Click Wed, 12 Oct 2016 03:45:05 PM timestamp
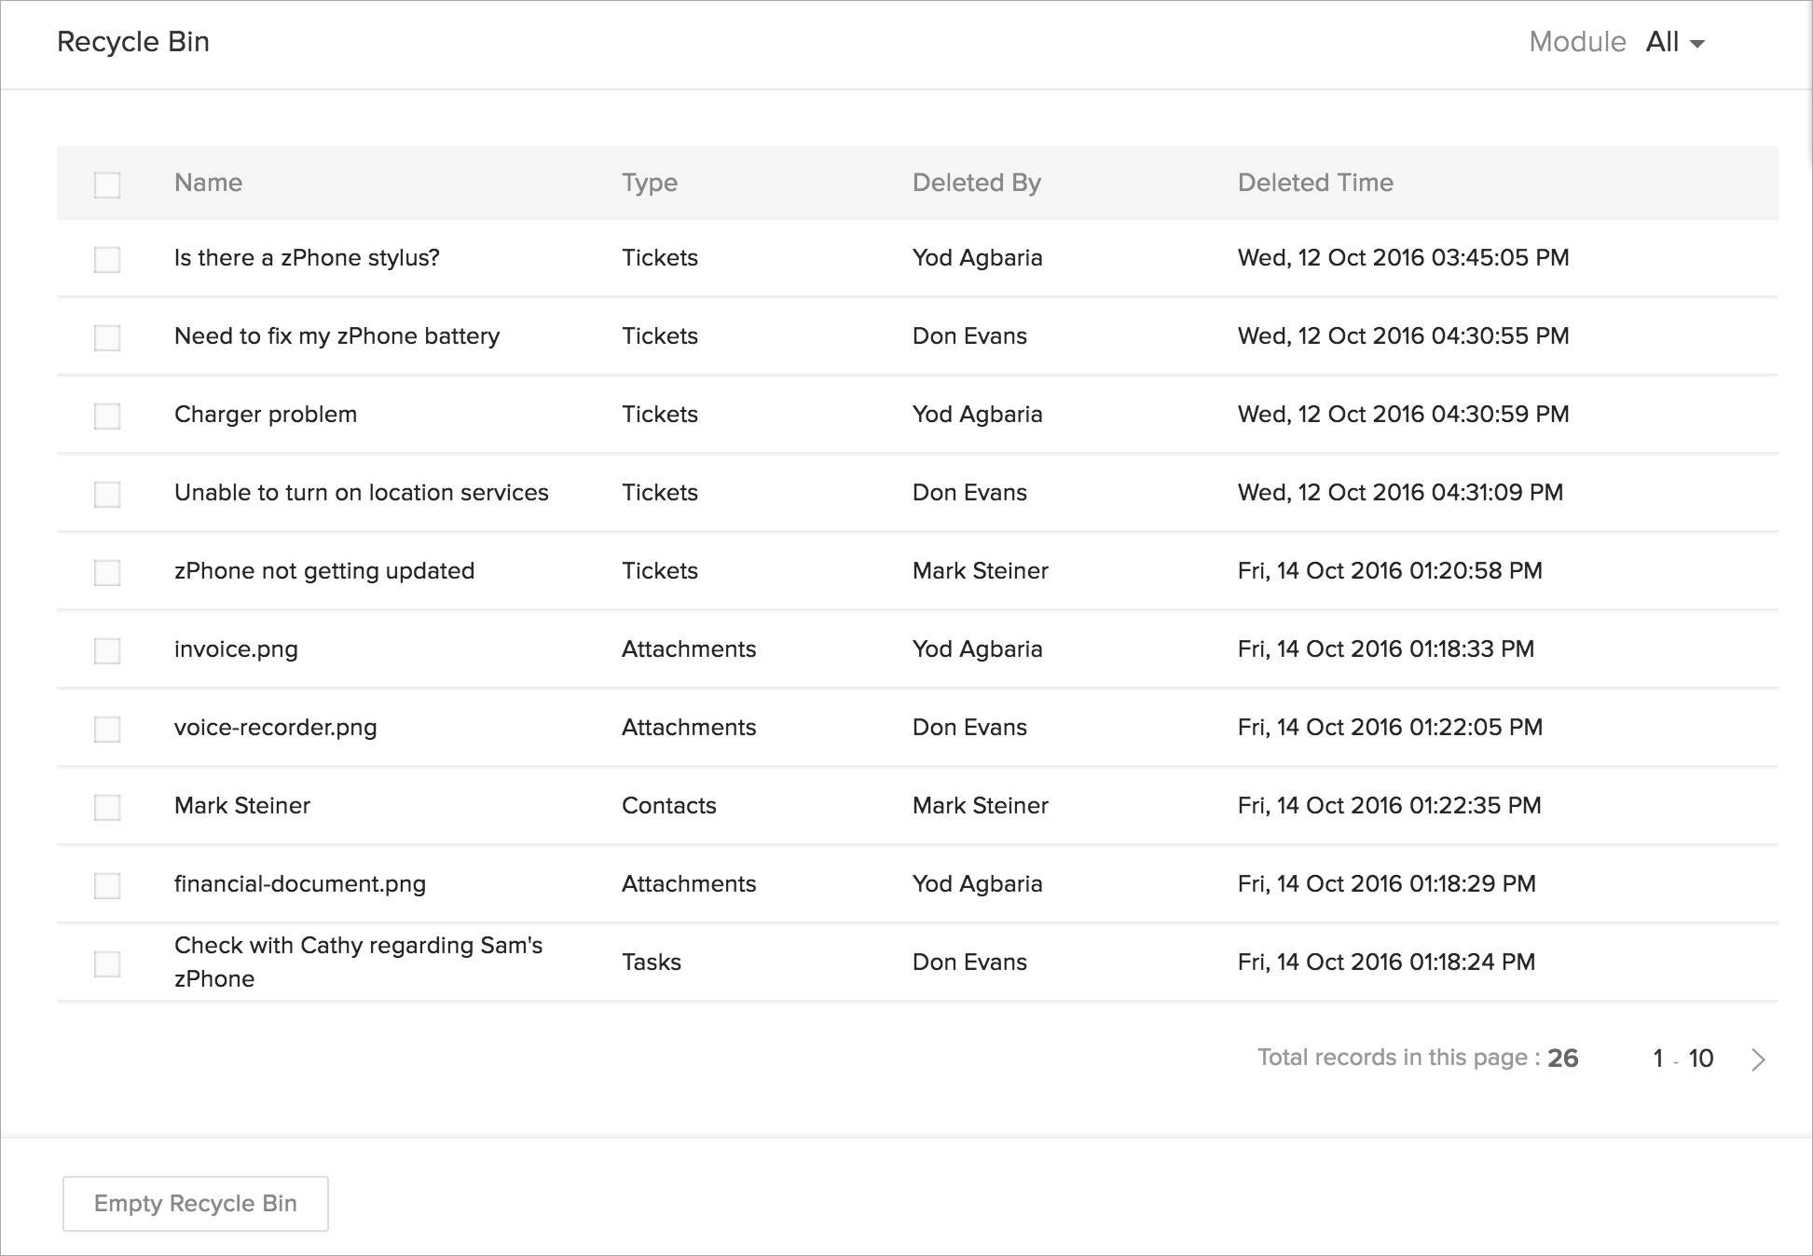The image size is (1813, 1256). coord(1404,258)
